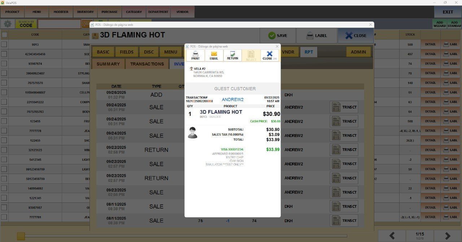The image size is (462, 242).
Task: Email the receipt using the envelope icon
Action: click(214, 55)
